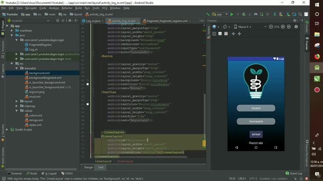Click the Windows Start icon
Image resolution: width=323 pixels, height=181 pixels.
tap(317, 5)
